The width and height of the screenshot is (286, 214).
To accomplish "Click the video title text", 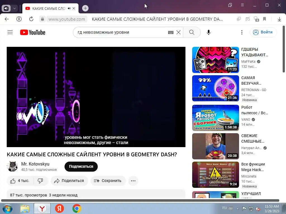I will pos(92,154).
